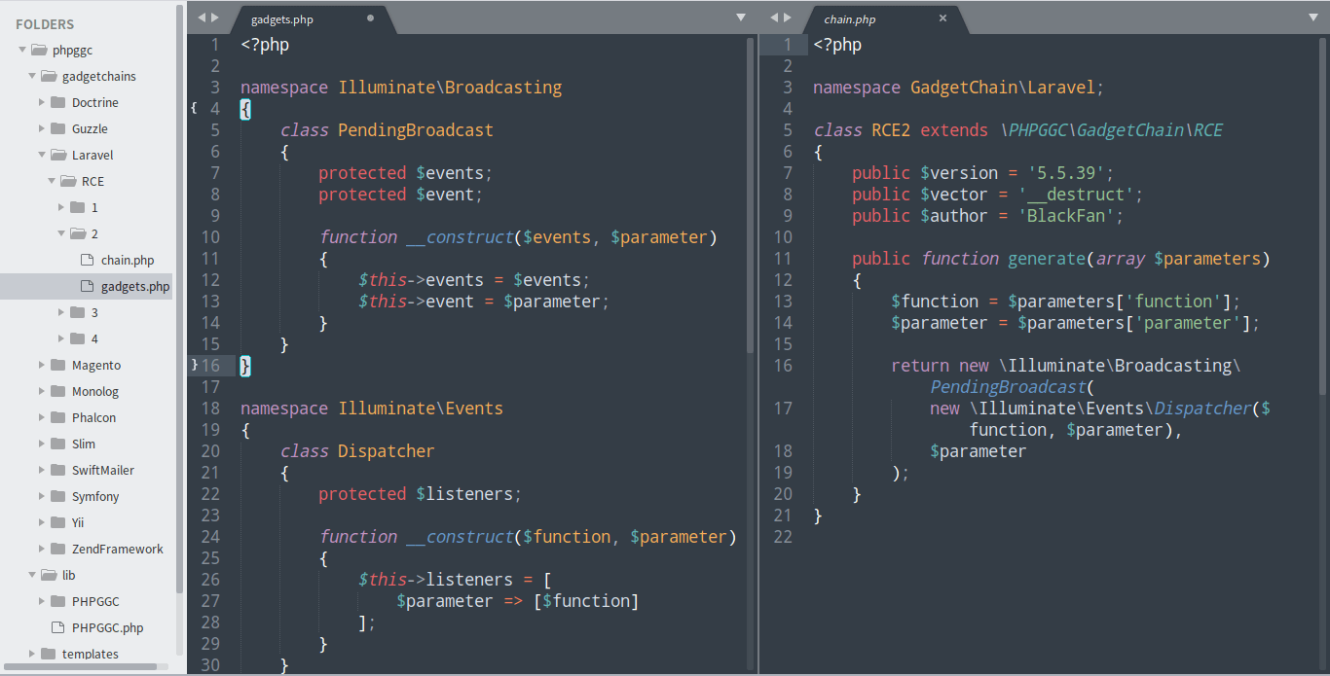Screen dimensions: 1330x676
Task: Collapse folder 2 under RCE
Action: point(61,233)
